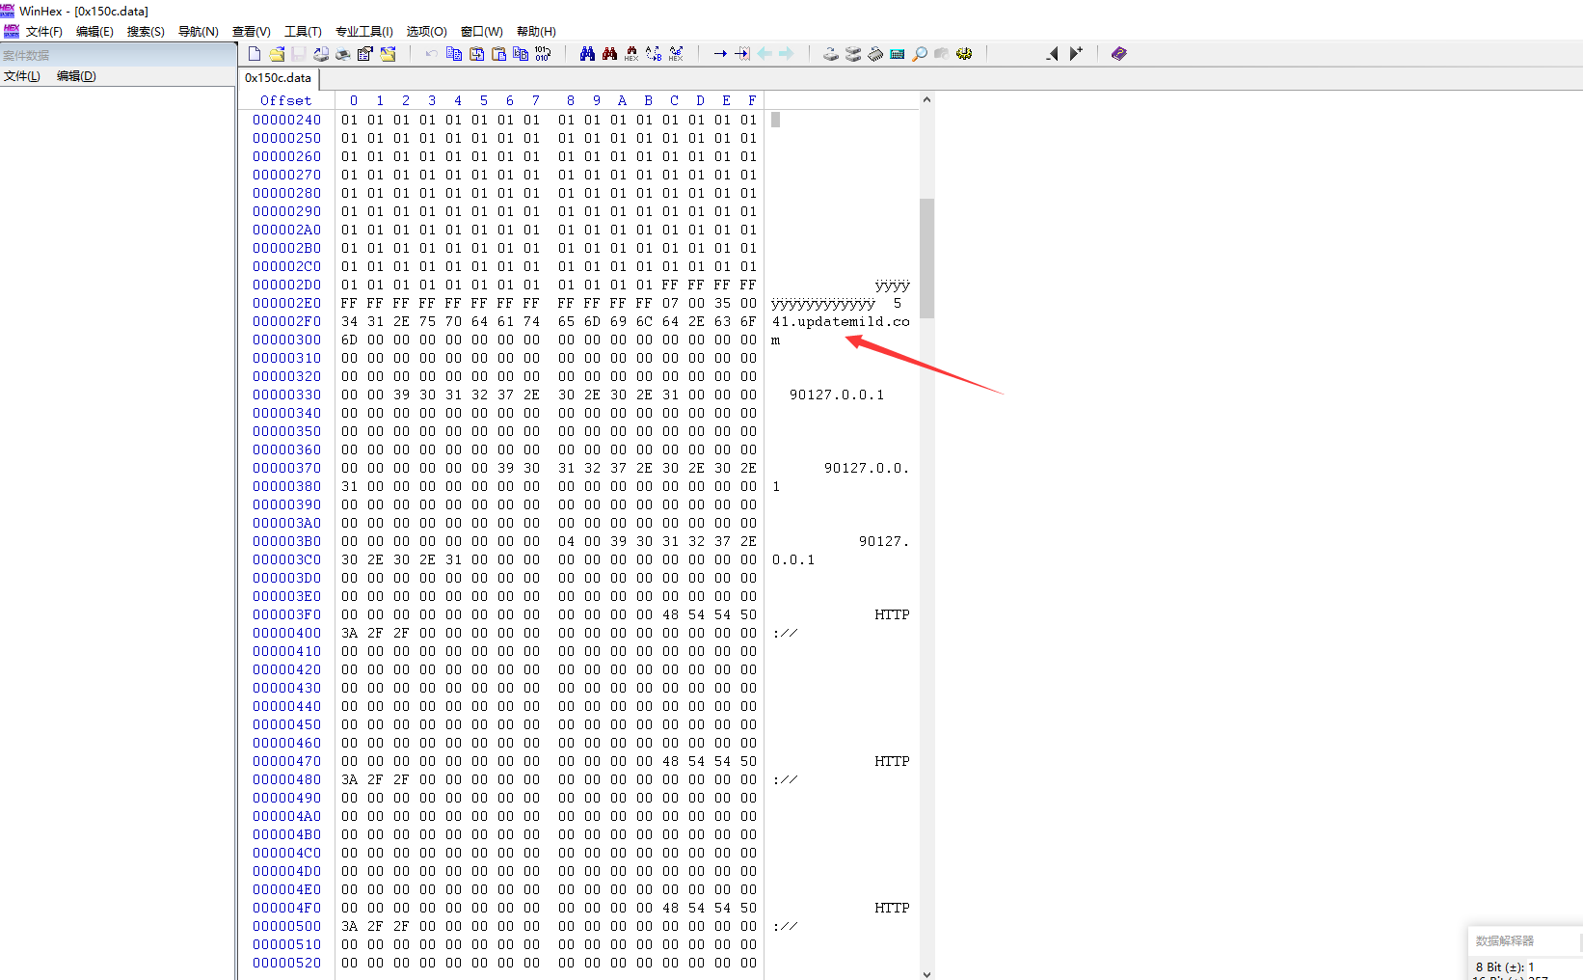Screen dimensions: 1583x980
Task: Click the Clone Disk toolbar icon
Action: (853, 54)
